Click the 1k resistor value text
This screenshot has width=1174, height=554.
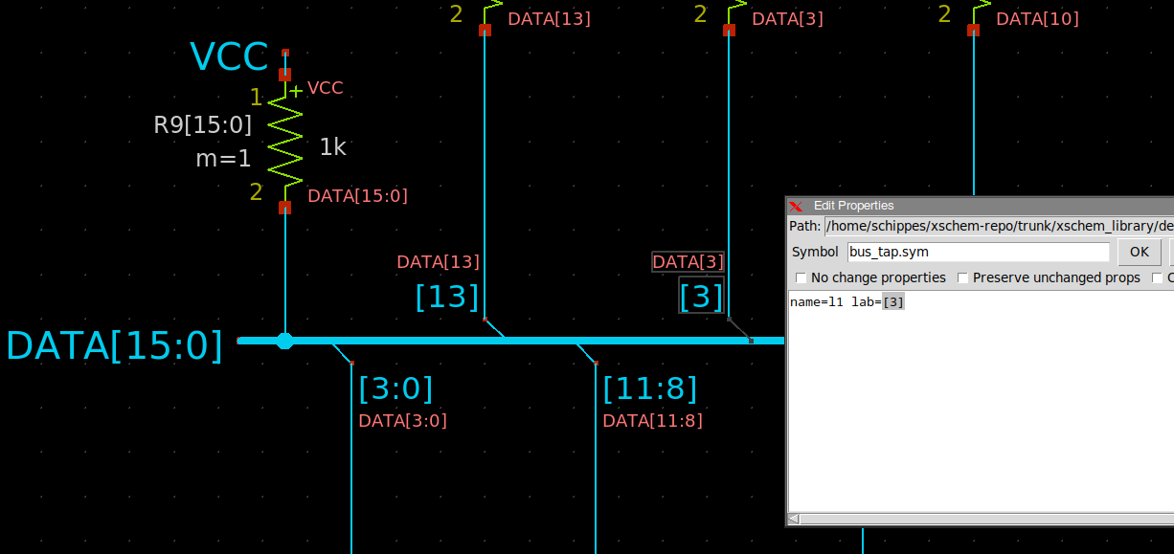point(332,146)
